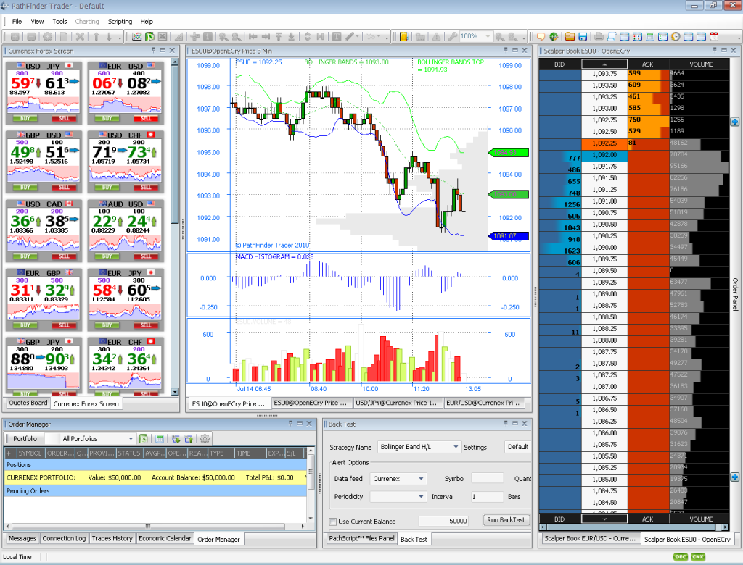Click the new chart icon in toolbar
The height and width of the screenshot is (565, 743).
pyautogui.click(x=138, y=36)
